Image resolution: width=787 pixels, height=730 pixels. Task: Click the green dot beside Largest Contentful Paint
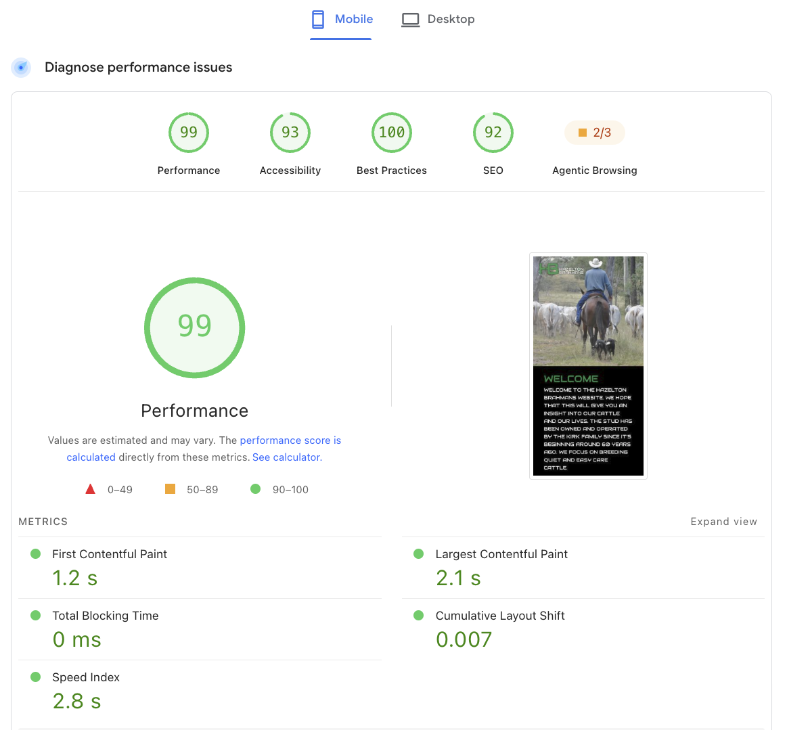click(419, 554)
